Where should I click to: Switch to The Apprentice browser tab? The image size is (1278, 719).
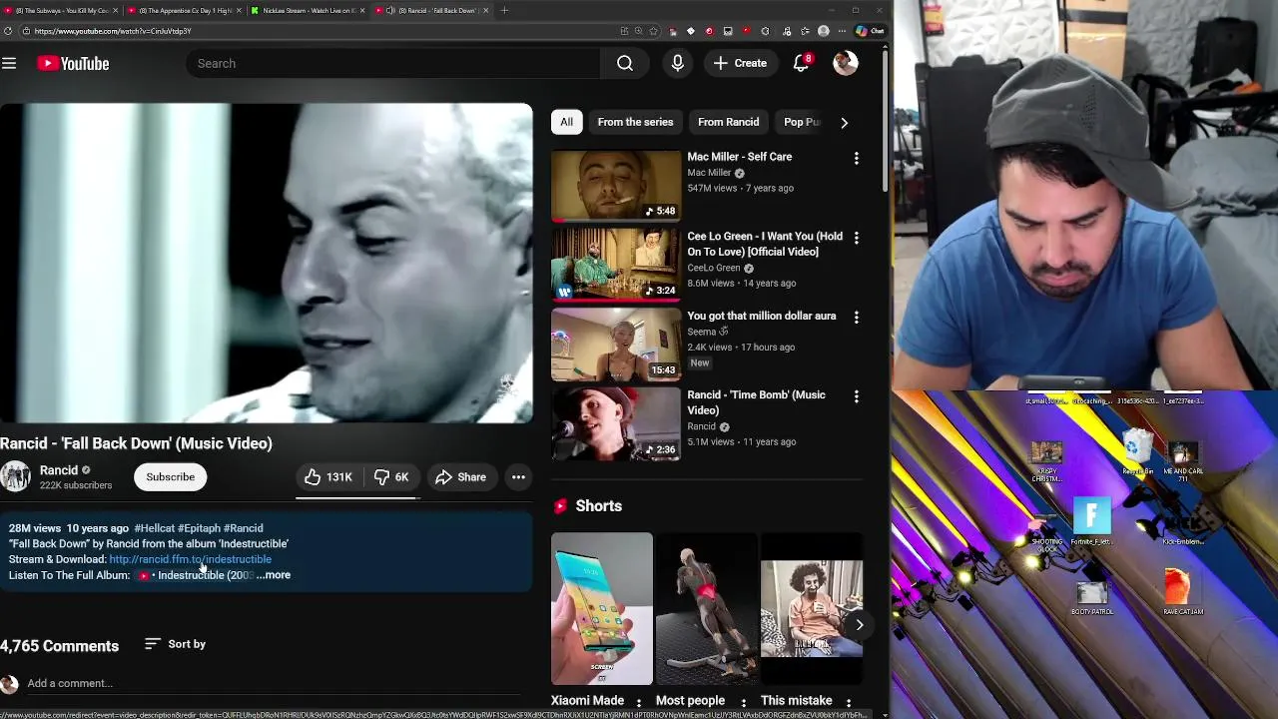(x=183, y=10)
